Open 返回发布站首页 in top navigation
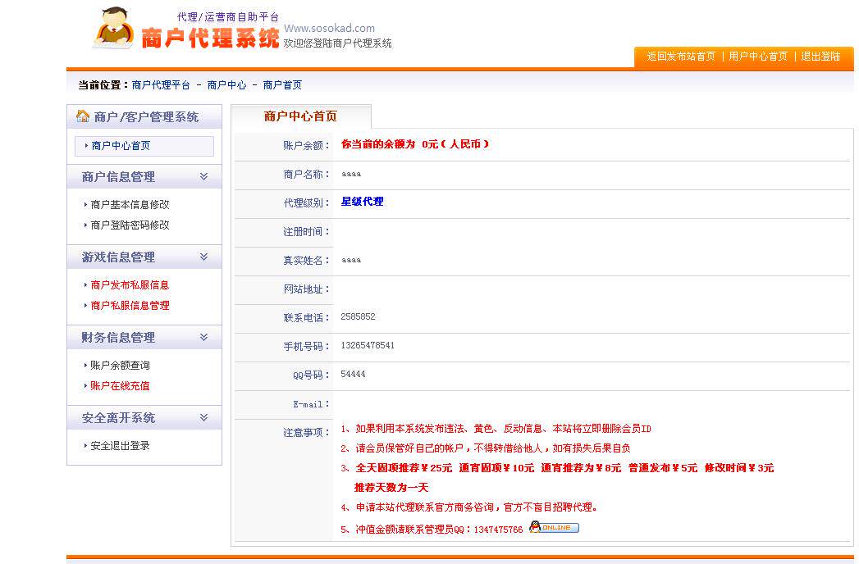Viewport: 859px width, 564px height. 681,57
